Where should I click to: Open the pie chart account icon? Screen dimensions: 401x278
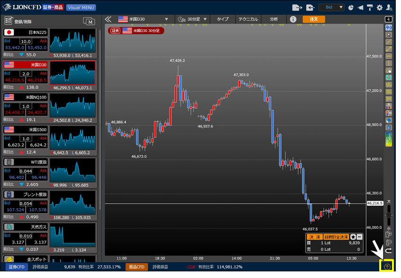click(x=351, y=8)
